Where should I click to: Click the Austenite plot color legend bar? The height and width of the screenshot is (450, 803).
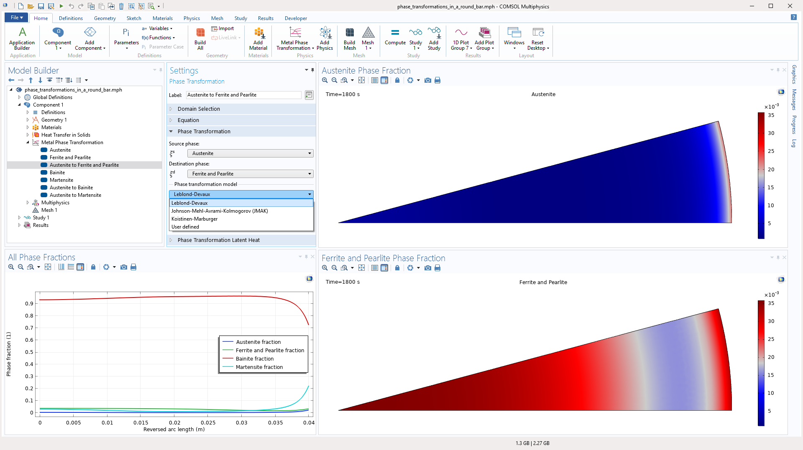coord(761,175)
